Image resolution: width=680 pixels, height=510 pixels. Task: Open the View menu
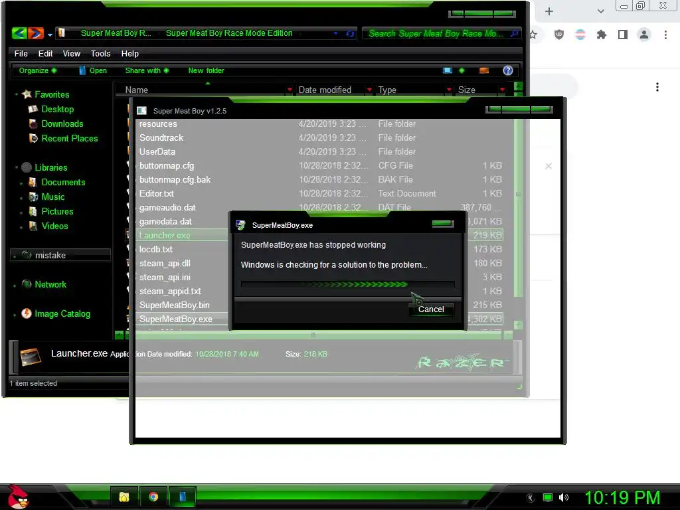coord(72,53)
